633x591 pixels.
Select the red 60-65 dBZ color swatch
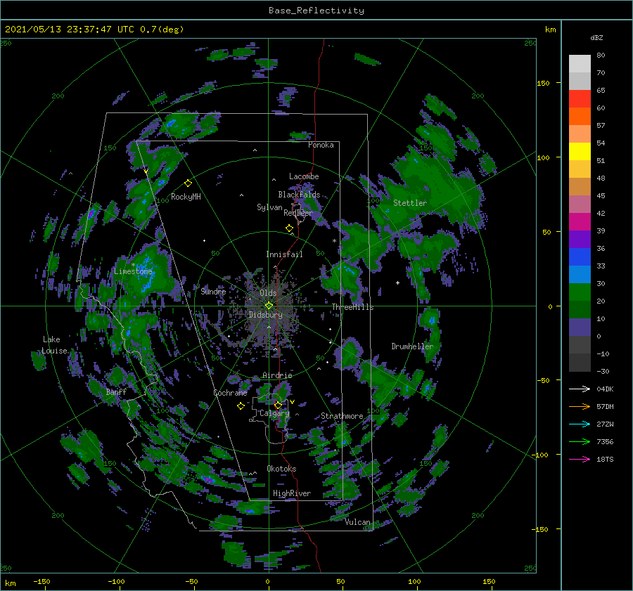pos(580,99)
